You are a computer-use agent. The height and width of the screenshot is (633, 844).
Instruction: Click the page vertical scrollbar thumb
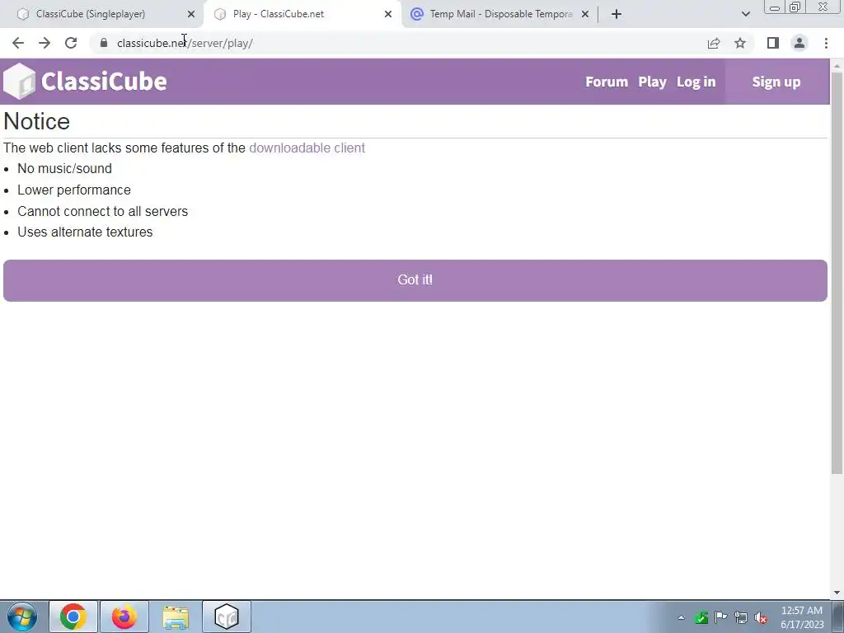tap(837, 272)
